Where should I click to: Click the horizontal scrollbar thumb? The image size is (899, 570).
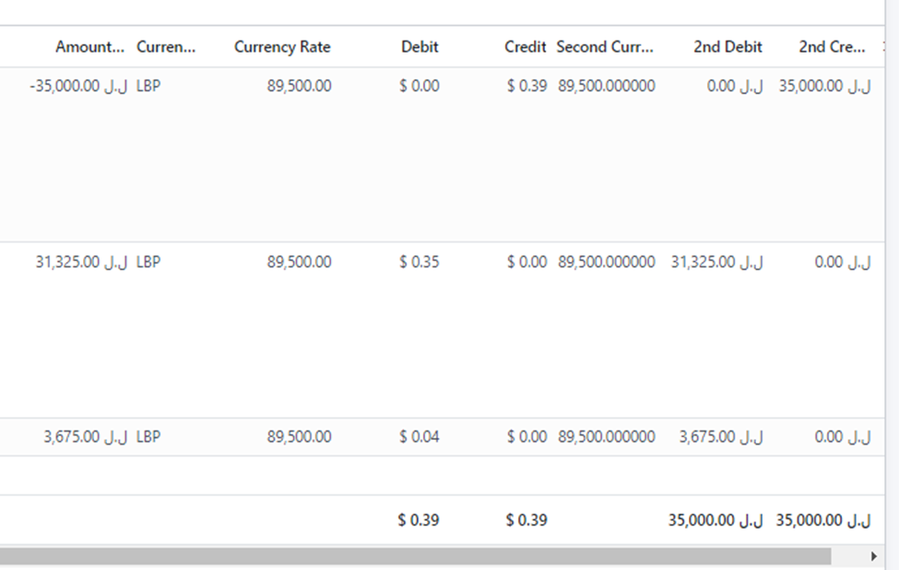point(415,556)
